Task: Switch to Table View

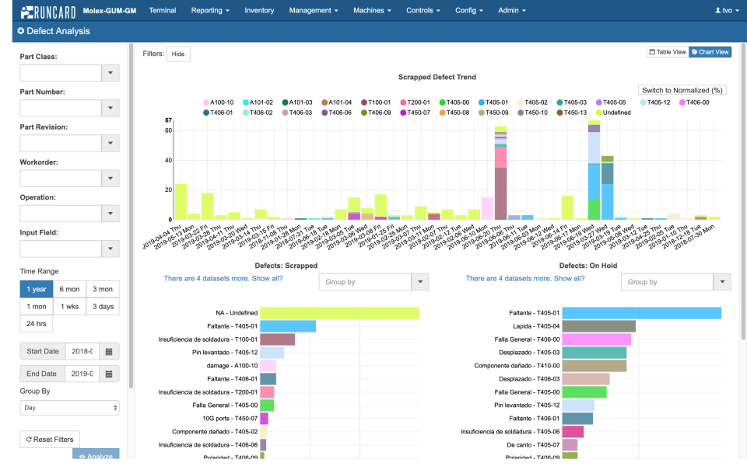Action: point(668,52)
